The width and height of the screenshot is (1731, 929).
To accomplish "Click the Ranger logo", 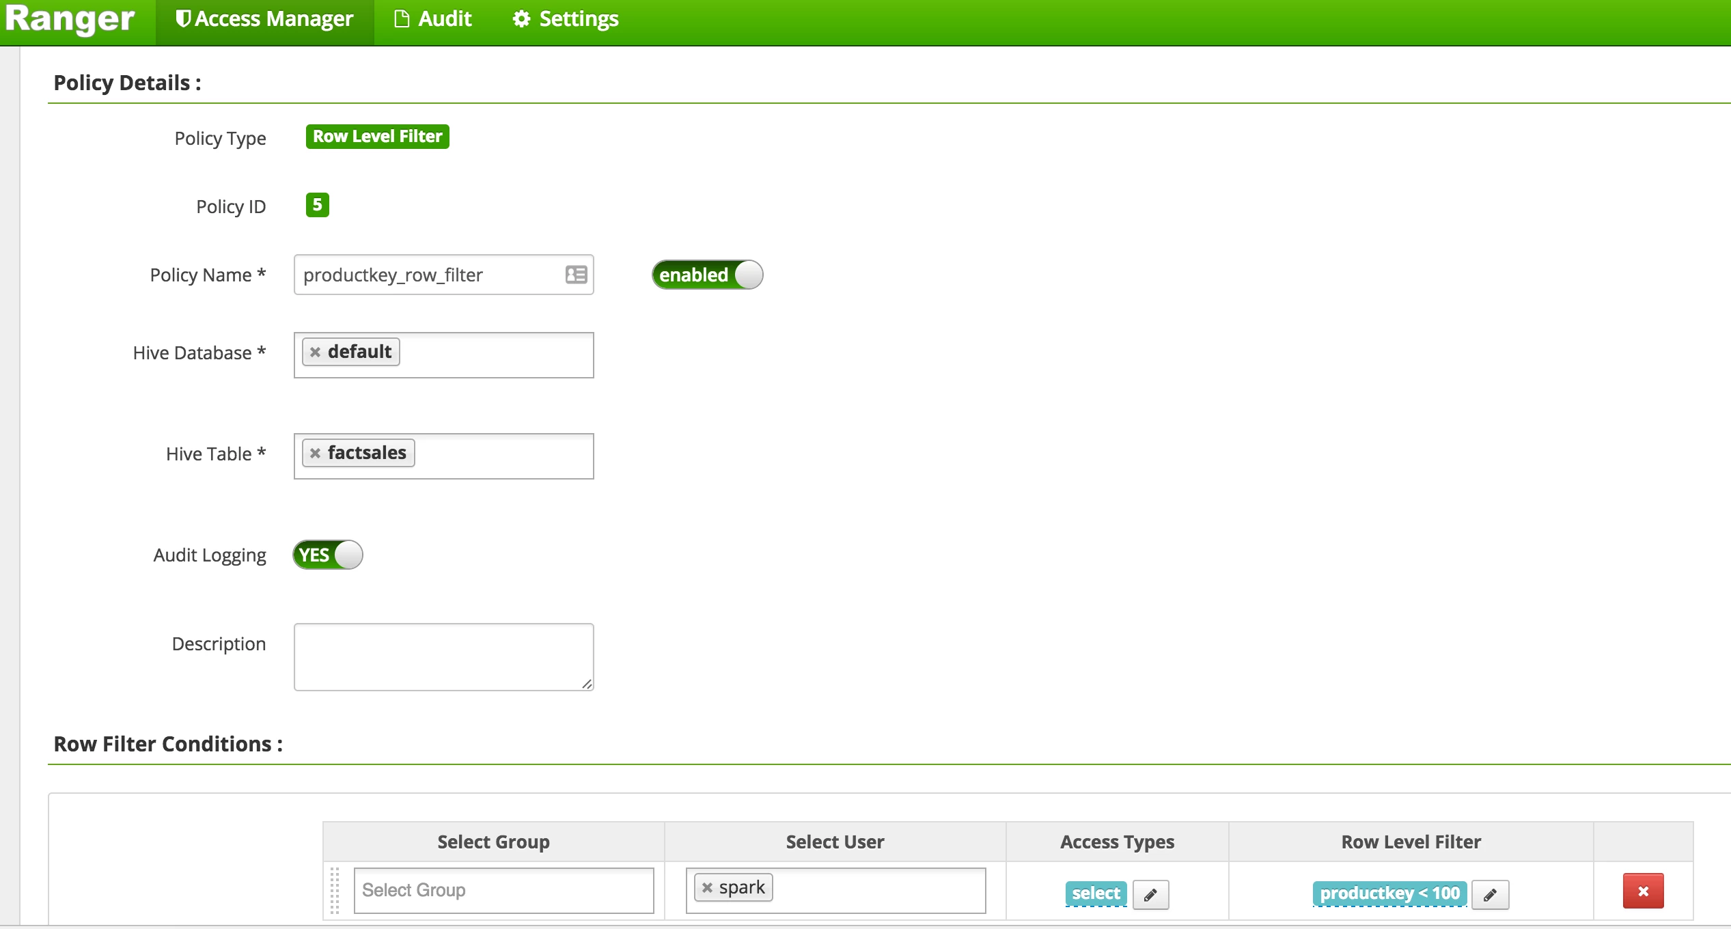I will point(70,19).
